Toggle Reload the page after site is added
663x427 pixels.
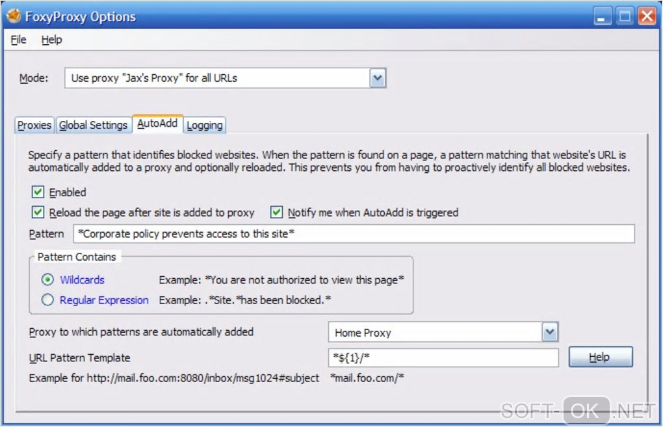pos(38,213)
